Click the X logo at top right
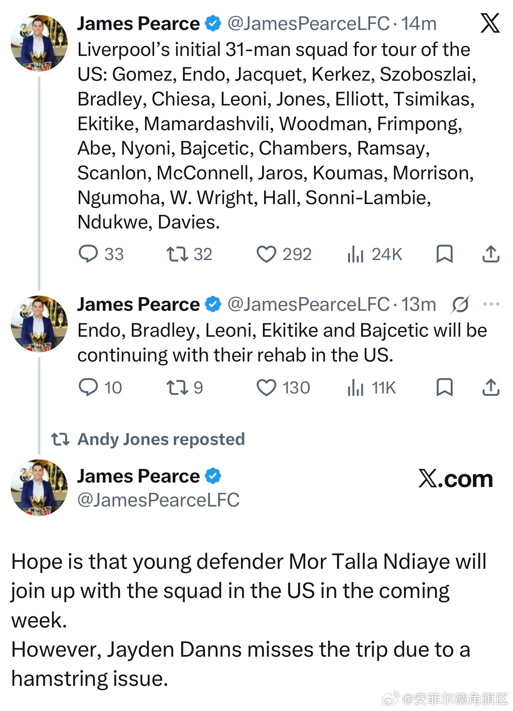Viewport: 513px width, 711px height. (x=490, y=23)
